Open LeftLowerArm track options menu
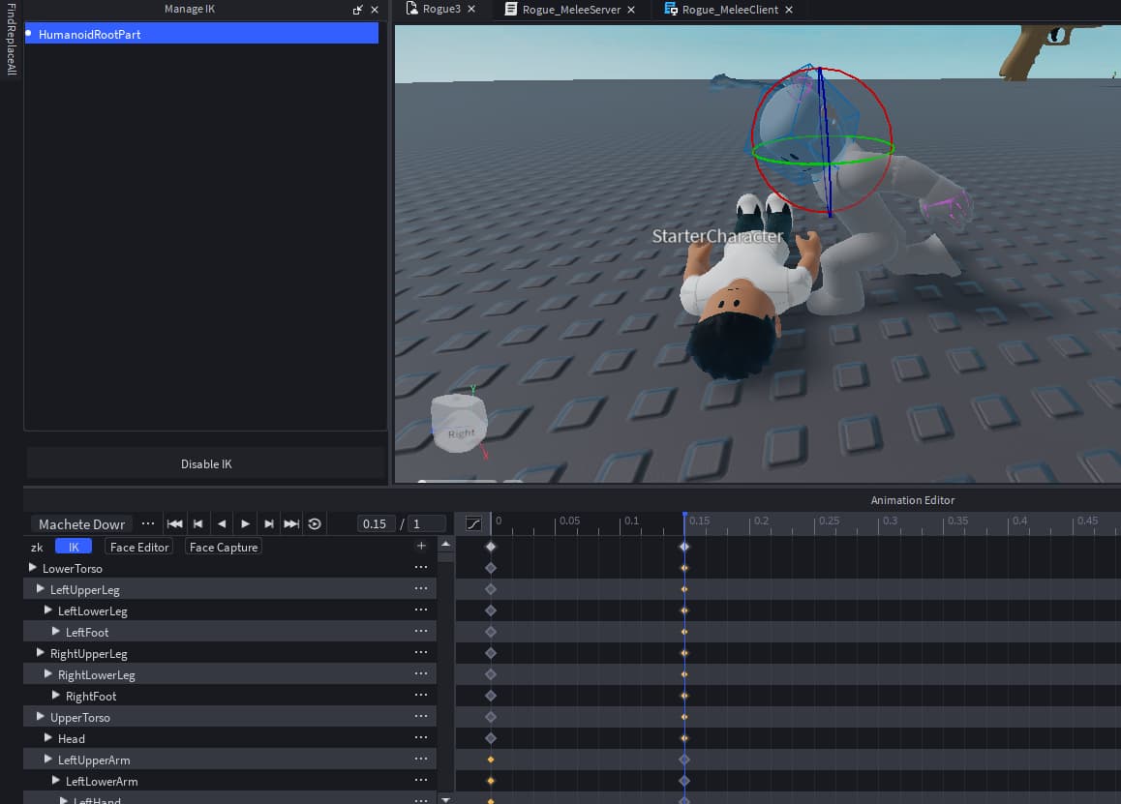The width and height of the screenshot is (1121, 804). (421, 781)
